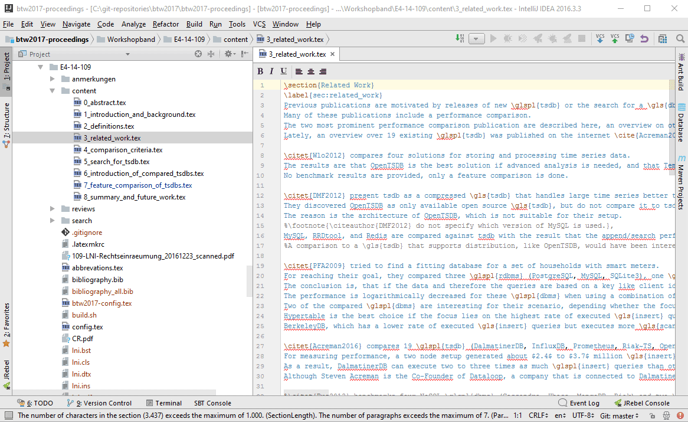The image size is (688, 422).
Task: Click Scroll from Source target icon
Action: coord(198,54)
